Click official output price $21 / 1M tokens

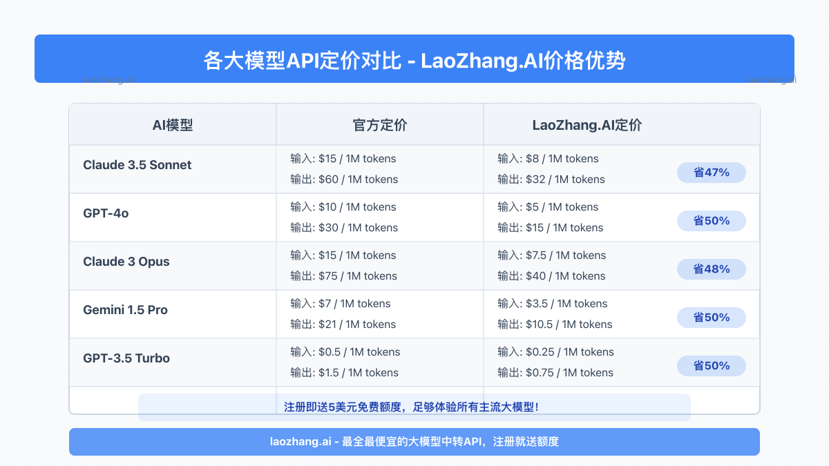(343, 324)
